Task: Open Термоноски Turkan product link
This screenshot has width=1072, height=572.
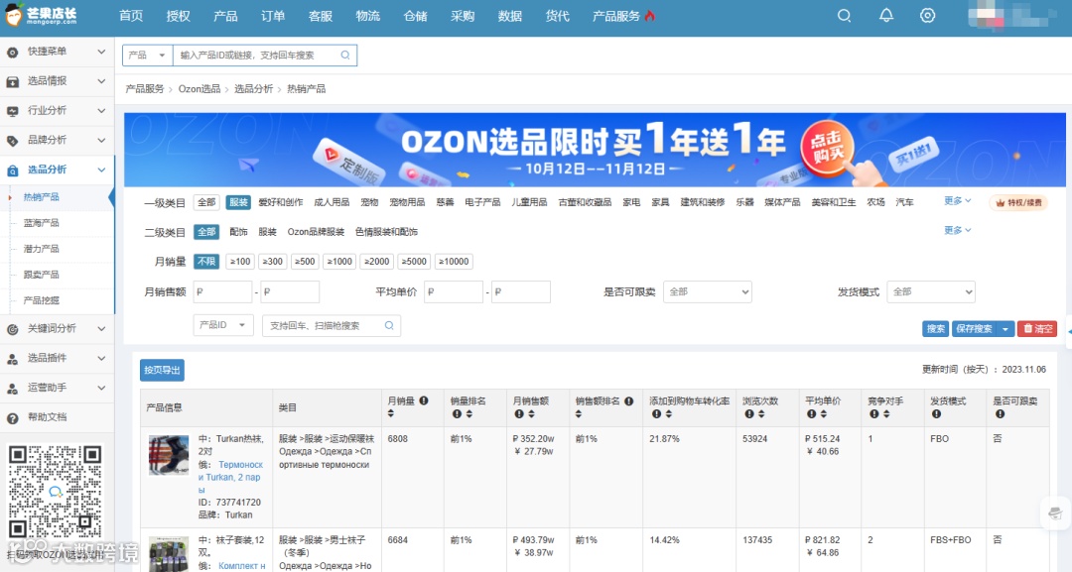Action: click(x=230, y=477)
